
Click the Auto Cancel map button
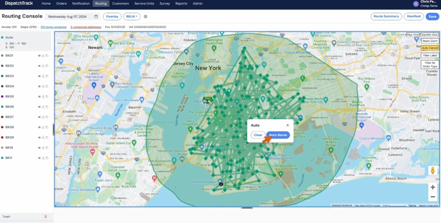click(x=430, y=48)
